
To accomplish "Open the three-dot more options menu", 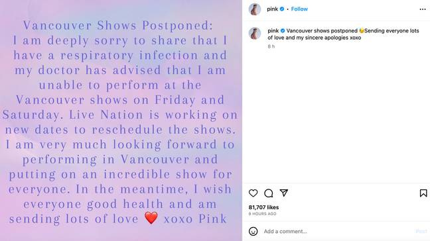I will point(423,9).
